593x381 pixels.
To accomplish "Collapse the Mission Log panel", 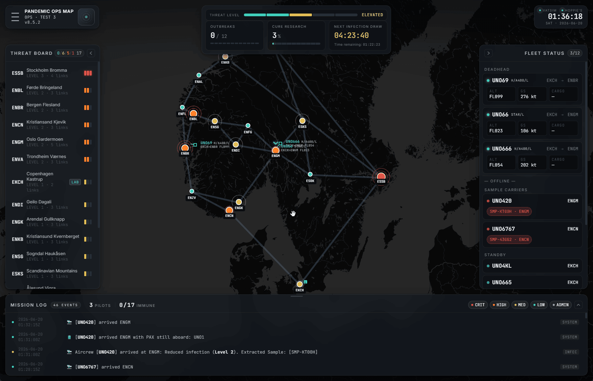I will click(x=578, y=305).
